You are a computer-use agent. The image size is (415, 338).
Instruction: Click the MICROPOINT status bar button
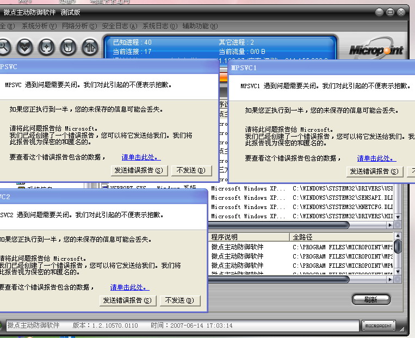pos(379,325)
